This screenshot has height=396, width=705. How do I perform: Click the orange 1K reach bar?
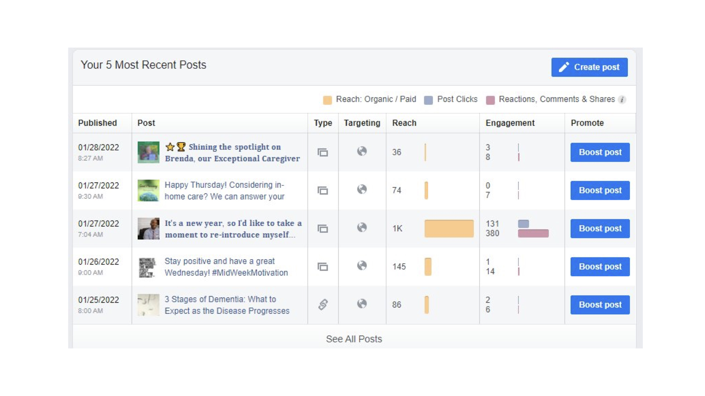point(449,228)
